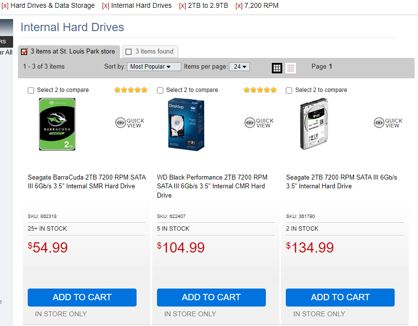The image size is (418, 326).
Task: Switch to list view layout
Action: click(x=290, y=68)
